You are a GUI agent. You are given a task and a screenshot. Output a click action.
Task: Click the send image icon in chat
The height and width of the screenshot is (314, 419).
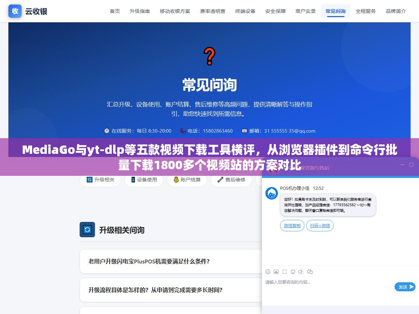(276, 272)
